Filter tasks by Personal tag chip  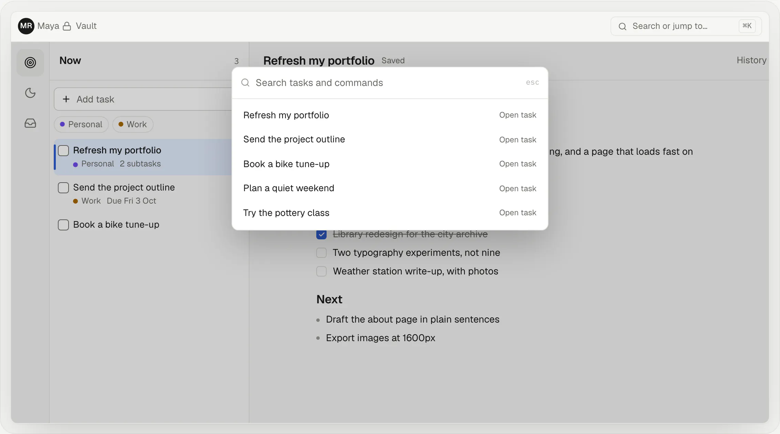81,124
